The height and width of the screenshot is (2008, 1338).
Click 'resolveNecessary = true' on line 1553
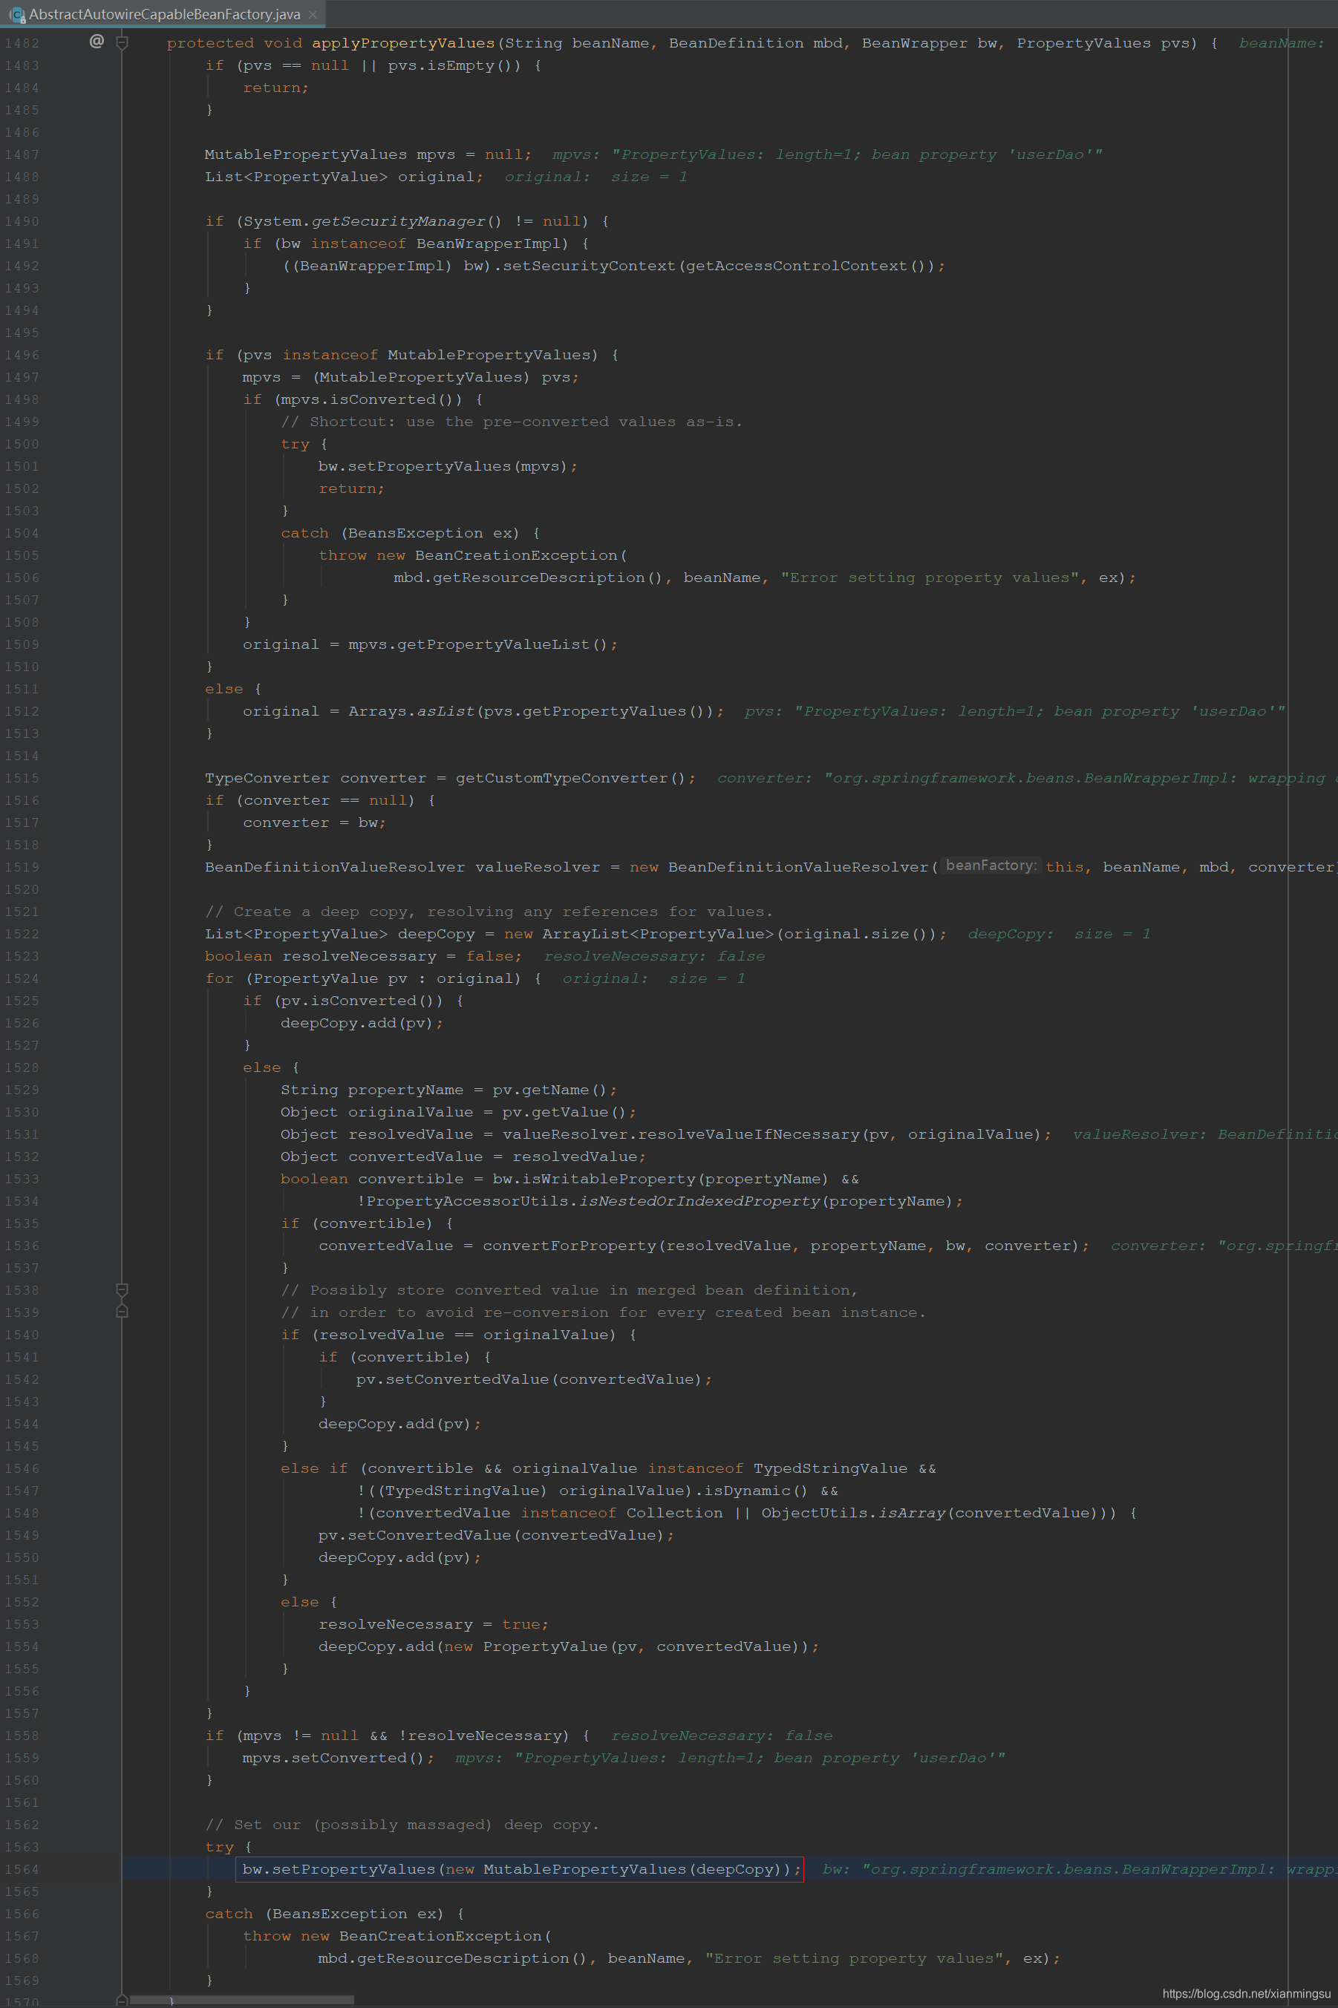point(429,1624)
